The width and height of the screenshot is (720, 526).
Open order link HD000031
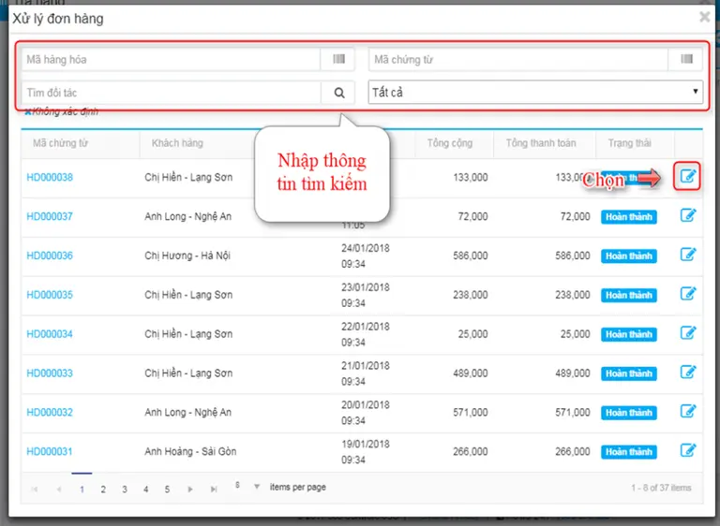(x=50, y=452)
